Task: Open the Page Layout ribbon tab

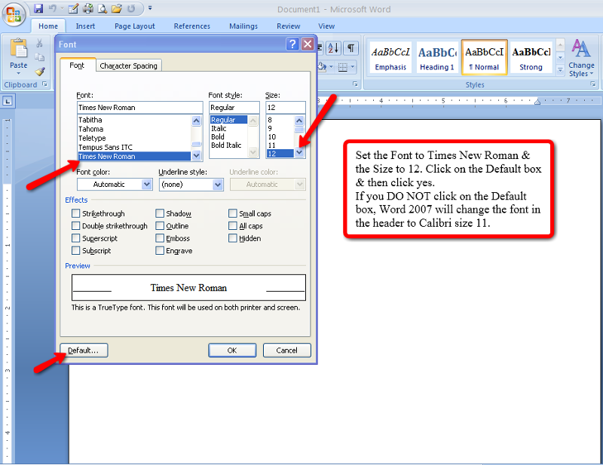Action: coord(135,26)
